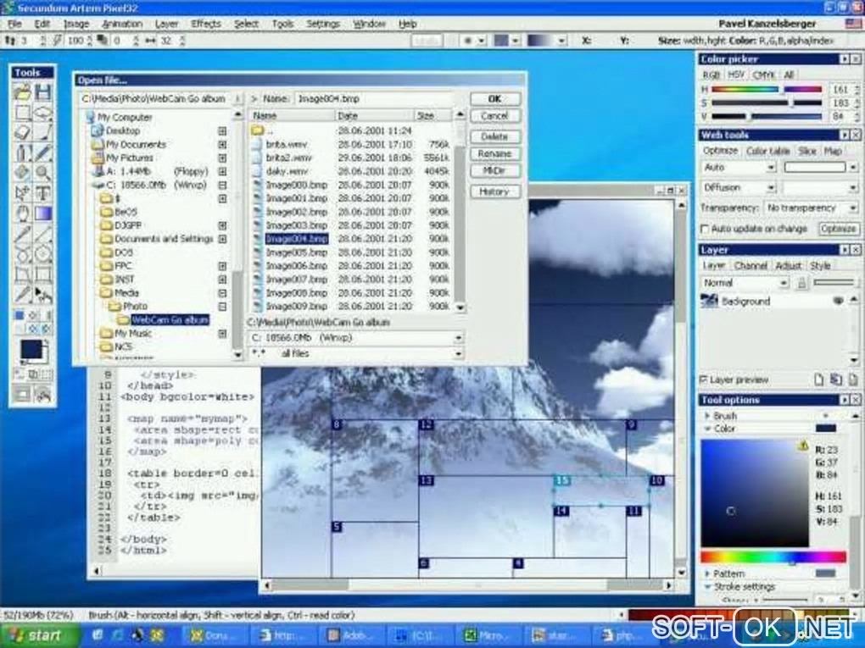Click Background layer thumbnail
The height and width of the screenshot is (648, 865).
(x=709, y=301)
